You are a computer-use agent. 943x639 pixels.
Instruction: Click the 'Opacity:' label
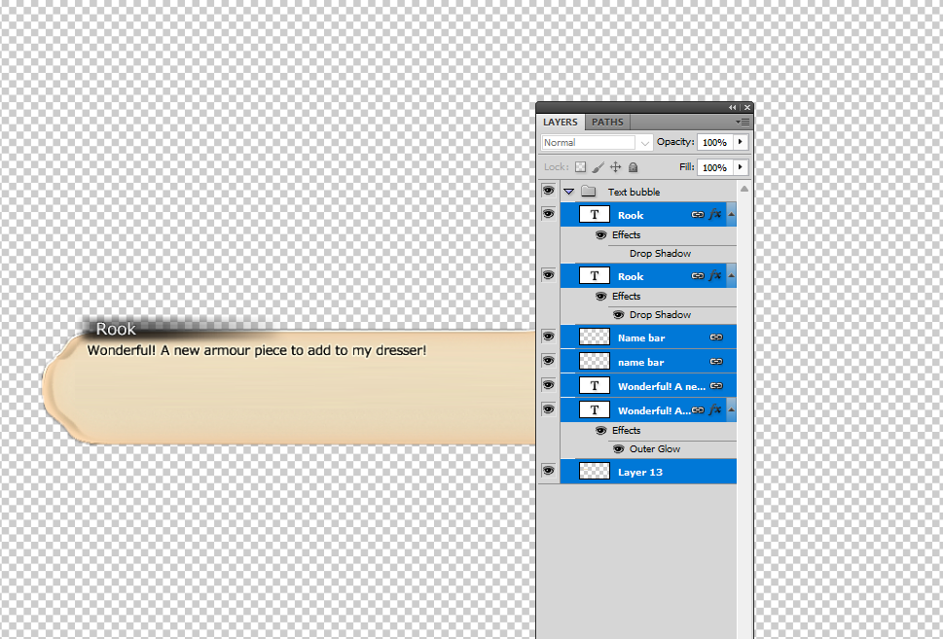pos(675,142)
